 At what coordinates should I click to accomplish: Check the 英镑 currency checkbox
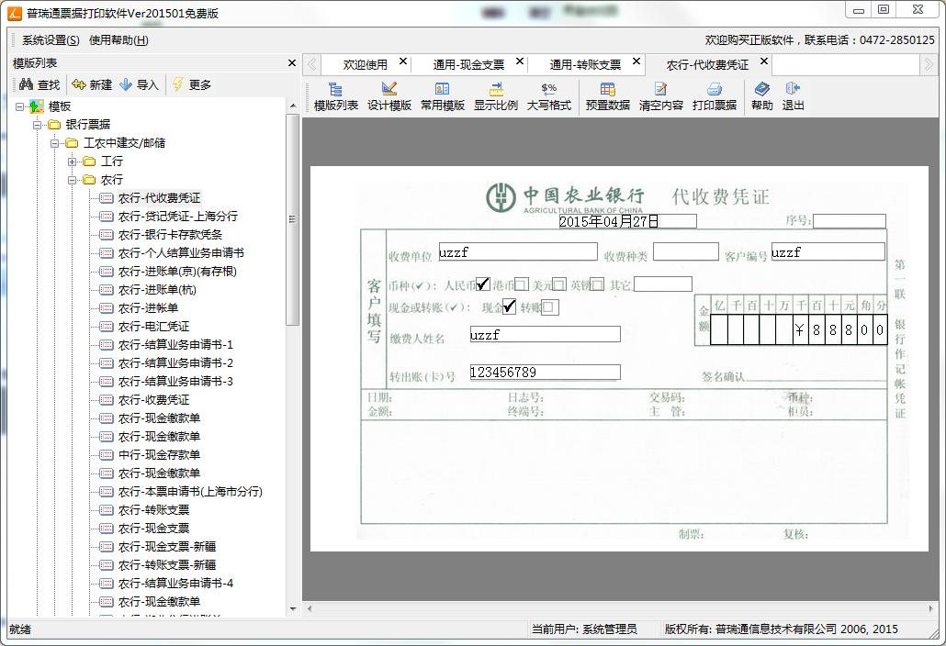[x=597, y=284]
